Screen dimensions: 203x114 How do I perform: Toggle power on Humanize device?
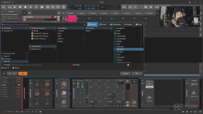pos(57,81)
